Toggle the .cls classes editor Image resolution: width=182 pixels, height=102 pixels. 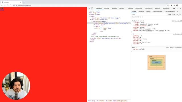click(174, 14)
